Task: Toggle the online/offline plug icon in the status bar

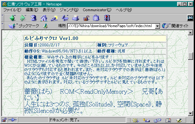Action: (12, 120)
